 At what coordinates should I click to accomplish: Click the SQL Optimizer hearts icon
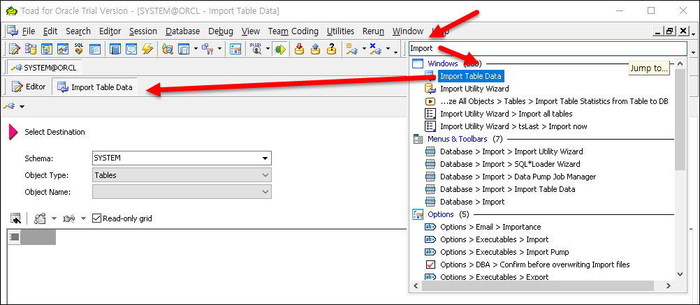pyautogui.click(x=79, y=49)
